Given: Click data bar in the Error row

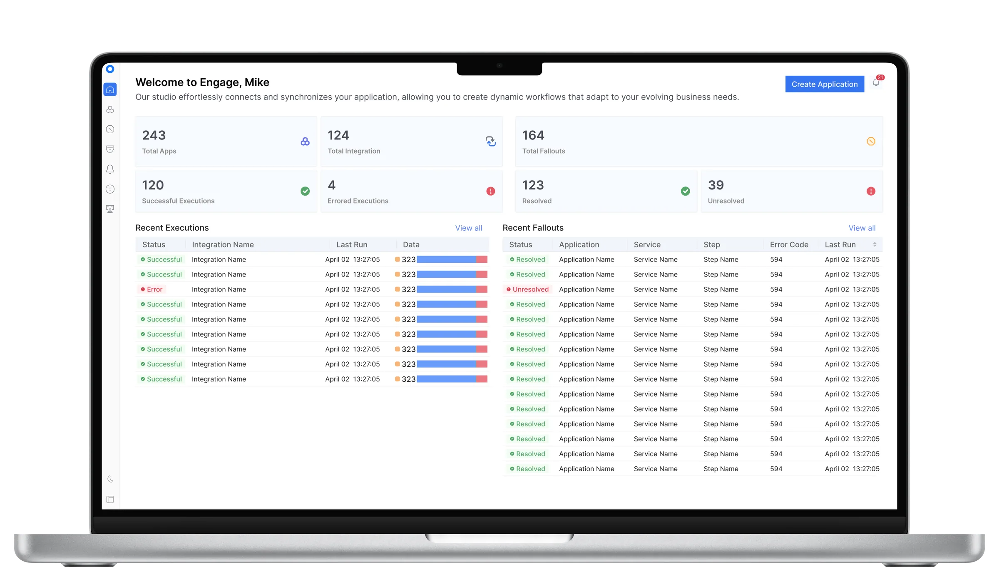Looking at the screenshot, I should click(452, 289).
